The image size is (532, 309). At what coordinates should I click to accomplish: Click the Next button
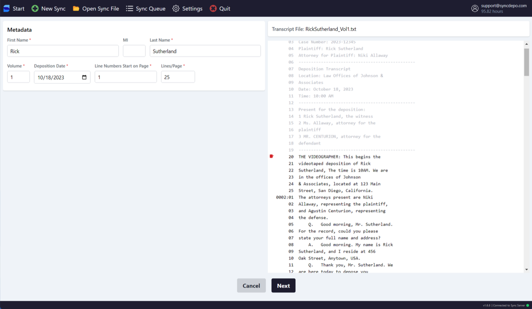pos(283,286)
